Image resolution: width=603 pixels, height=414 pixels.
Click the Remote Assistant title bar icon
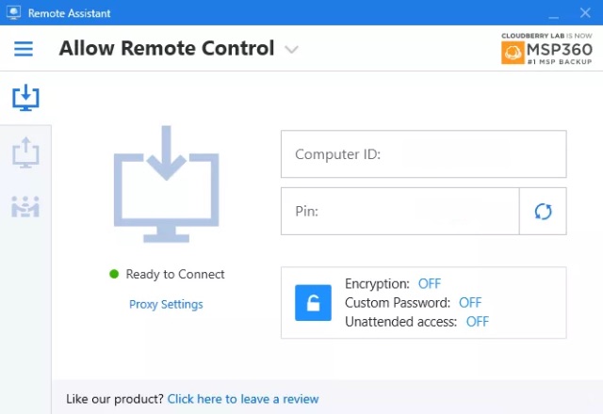point(13,12)
